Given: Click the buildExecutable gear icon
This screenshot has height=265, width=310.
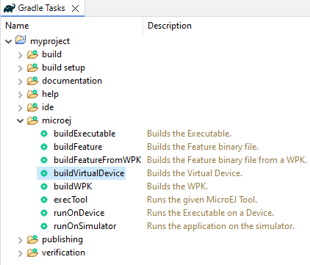Looking at the screenshot, I should coord(44,134).
